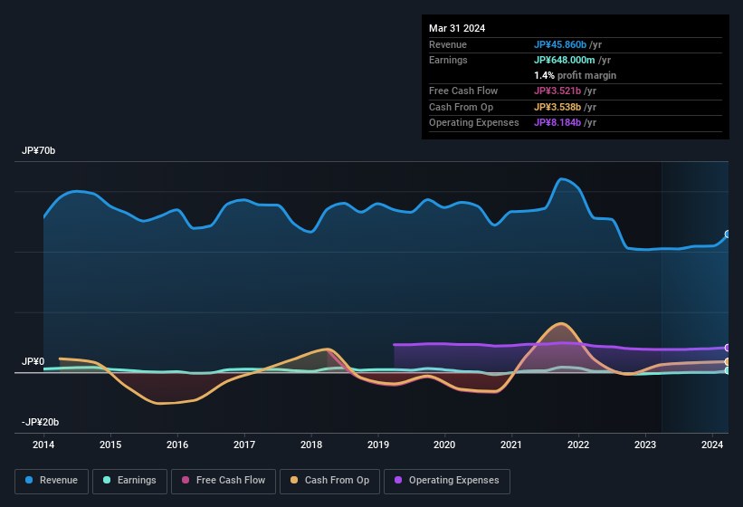Screen dimensions: 743x507
Task: Click the Operating Expenses tooltip label
Action: [x=474, y=123]
